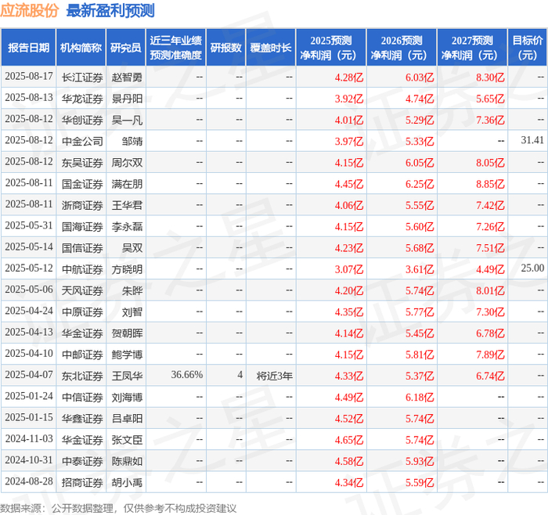
Task: Select analyst name 方晓明
Action: coord(127,269)
